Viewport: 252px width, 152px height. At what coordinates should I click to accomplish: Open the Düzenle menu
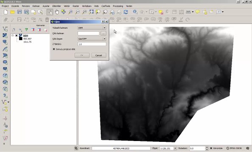[x=15, y=6]
